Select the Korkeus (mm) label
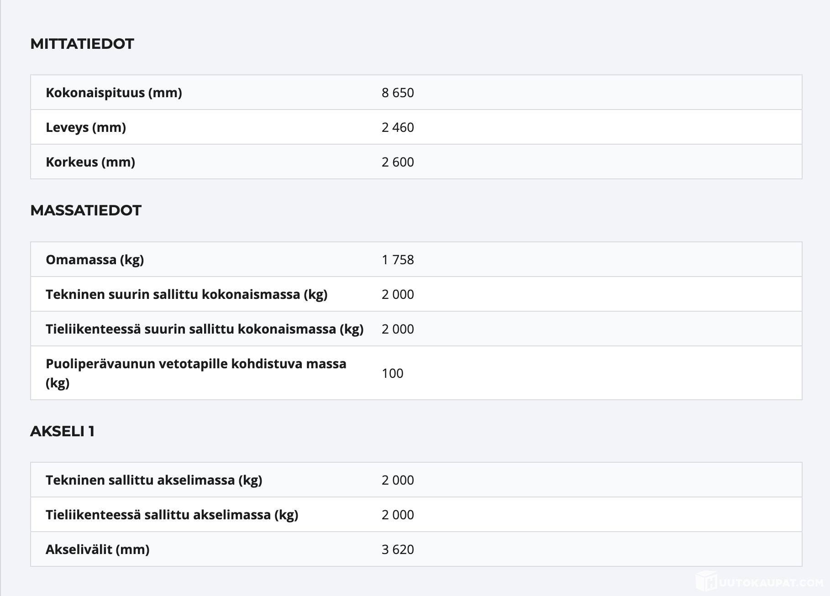This screenshot has width=830, height=596. coord(90,162)
